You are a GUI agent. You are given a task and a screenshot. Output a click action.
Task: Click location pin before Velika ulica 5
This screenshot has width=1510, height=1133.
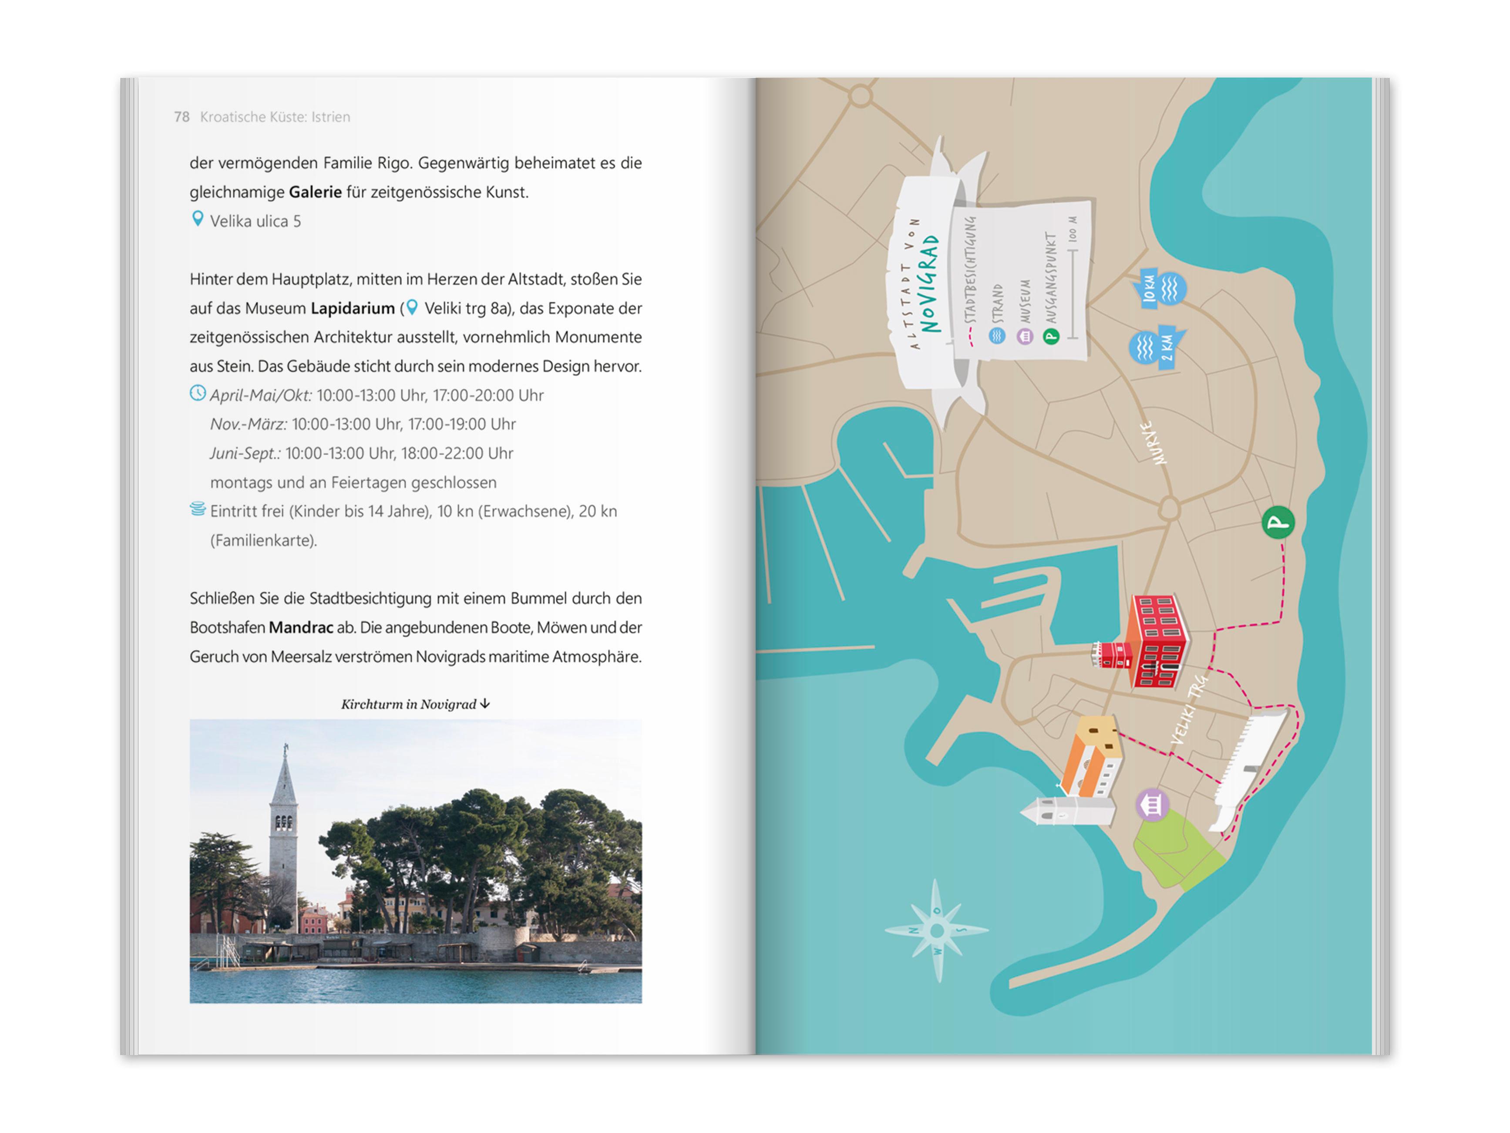(x=197, y=219)
